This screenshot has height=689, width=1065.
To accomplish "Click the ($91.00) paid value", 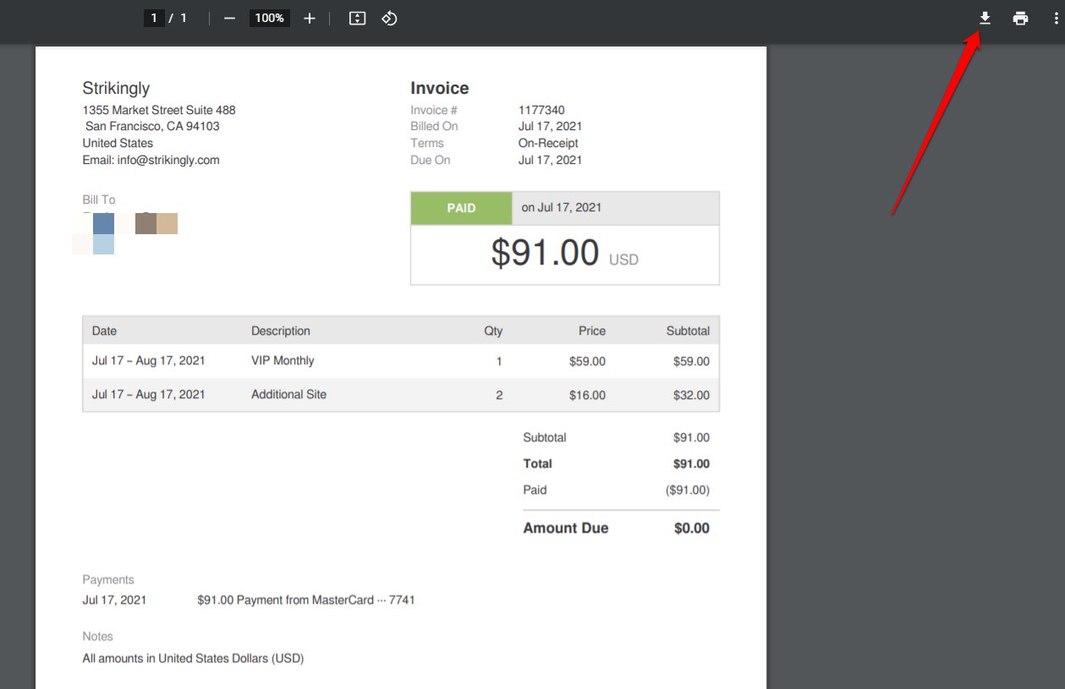I will pyautogui.click(x=688, y=489).
